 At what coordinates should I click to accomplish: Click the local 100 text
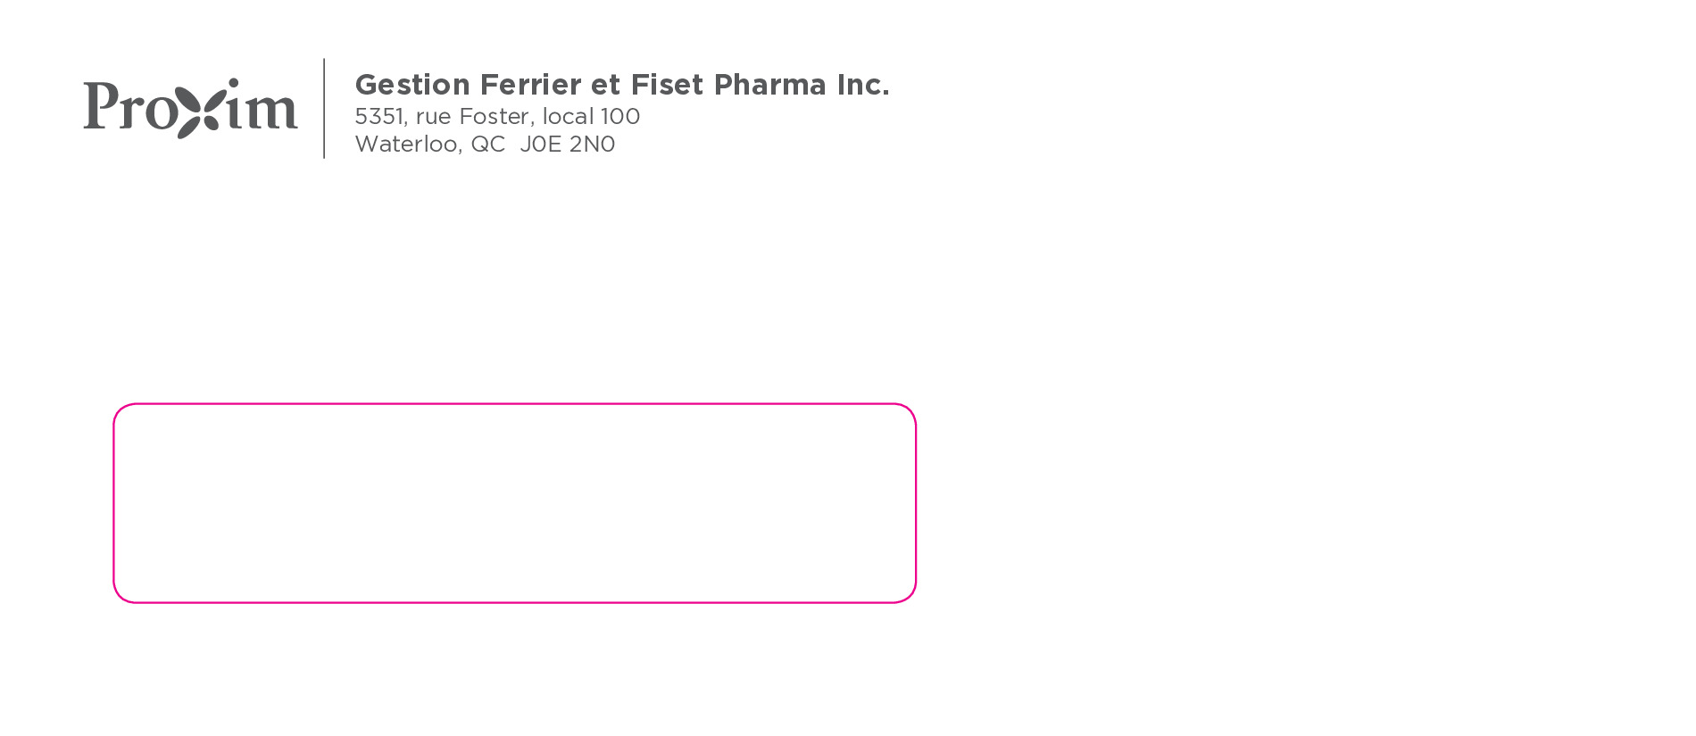[x=591, y=117]
